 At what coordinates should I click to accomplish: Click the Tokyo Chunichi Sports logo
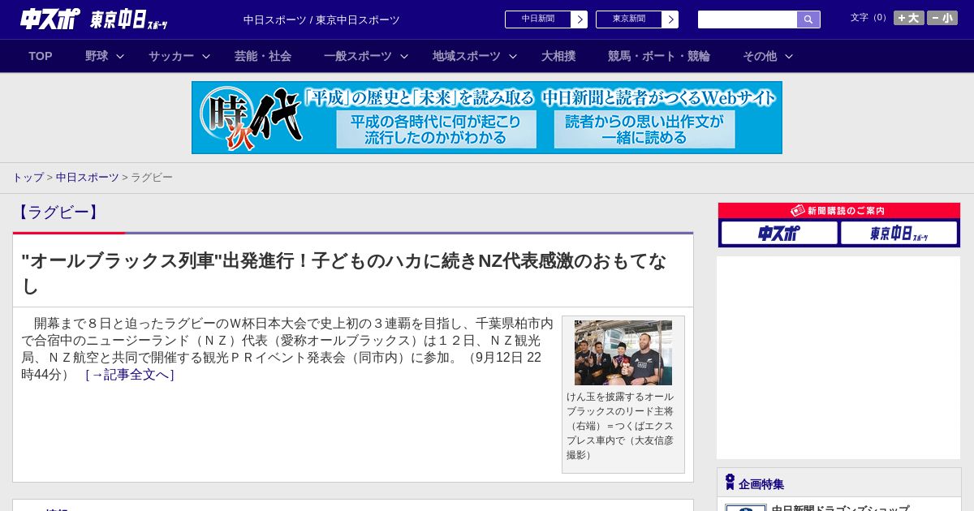pos(129,19)
